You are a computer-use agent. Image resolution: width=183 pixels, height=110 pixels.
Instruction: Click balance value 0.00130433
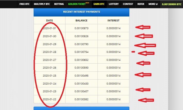coord(81,84)
